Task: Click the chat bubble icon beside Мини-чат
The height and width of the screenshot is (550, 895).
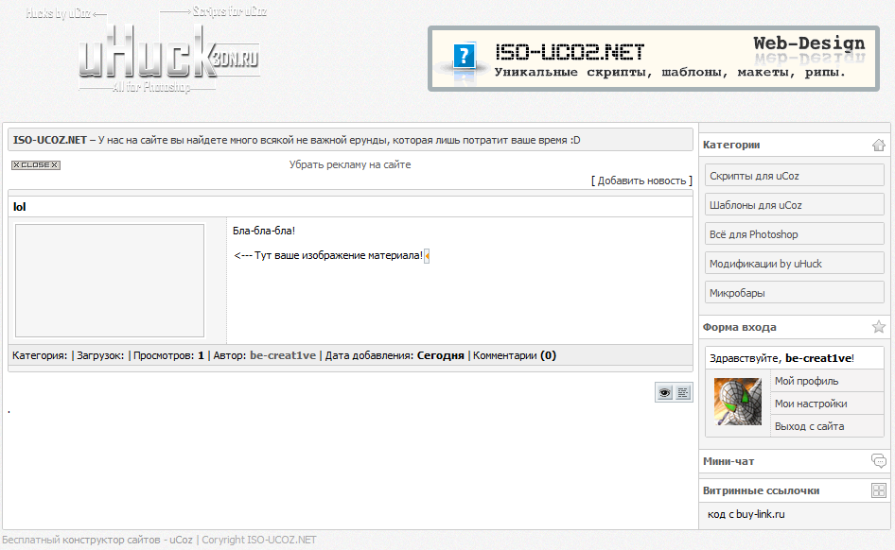Action: click(878, 461)
